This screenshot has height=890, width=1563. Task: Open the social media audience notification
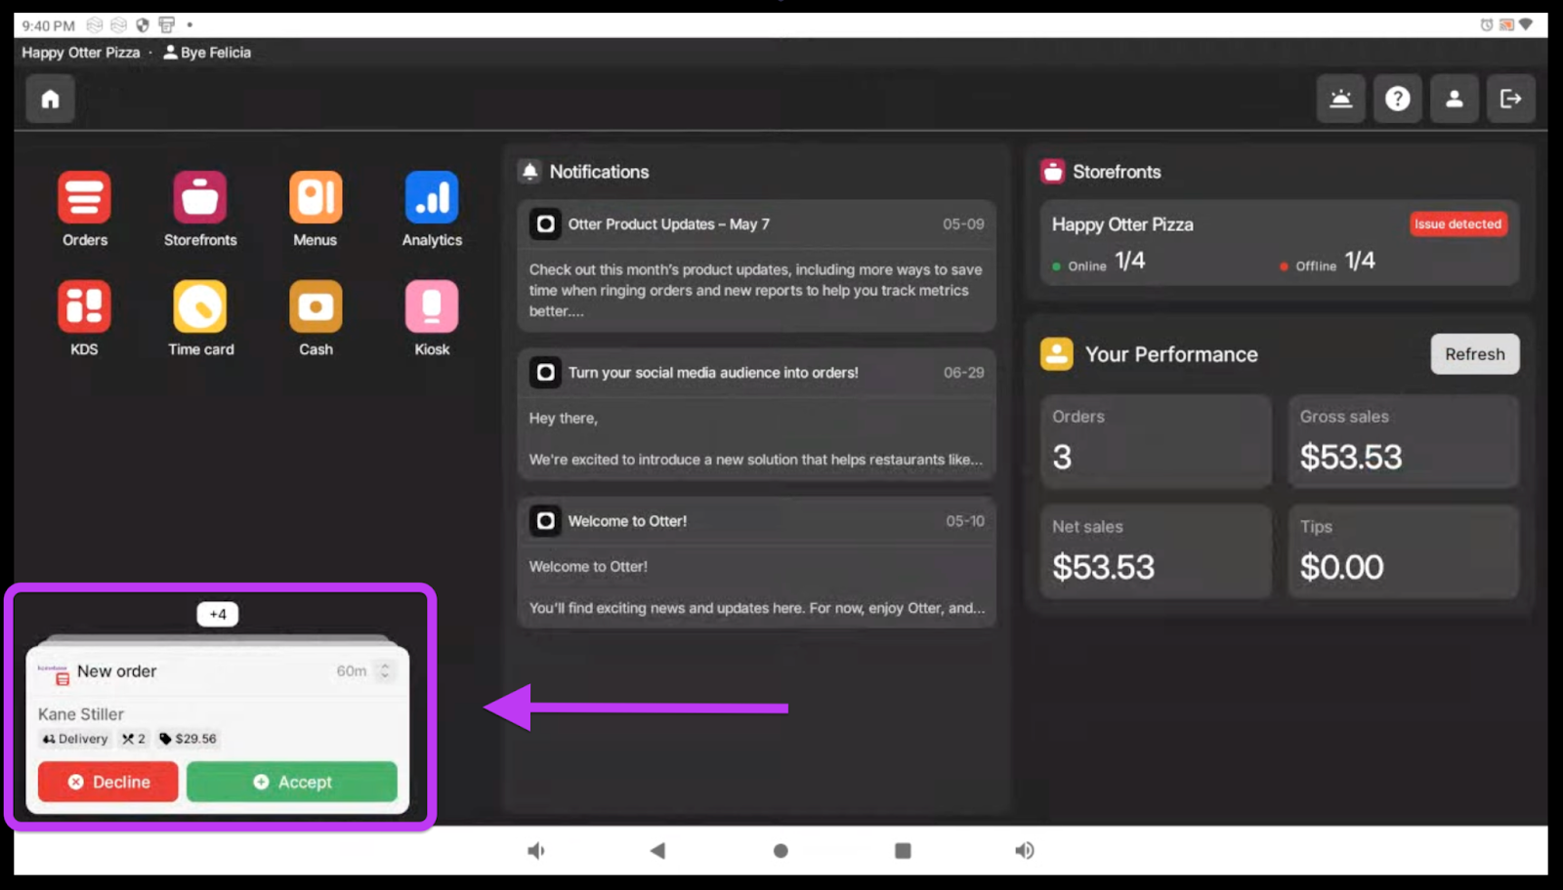757,415
